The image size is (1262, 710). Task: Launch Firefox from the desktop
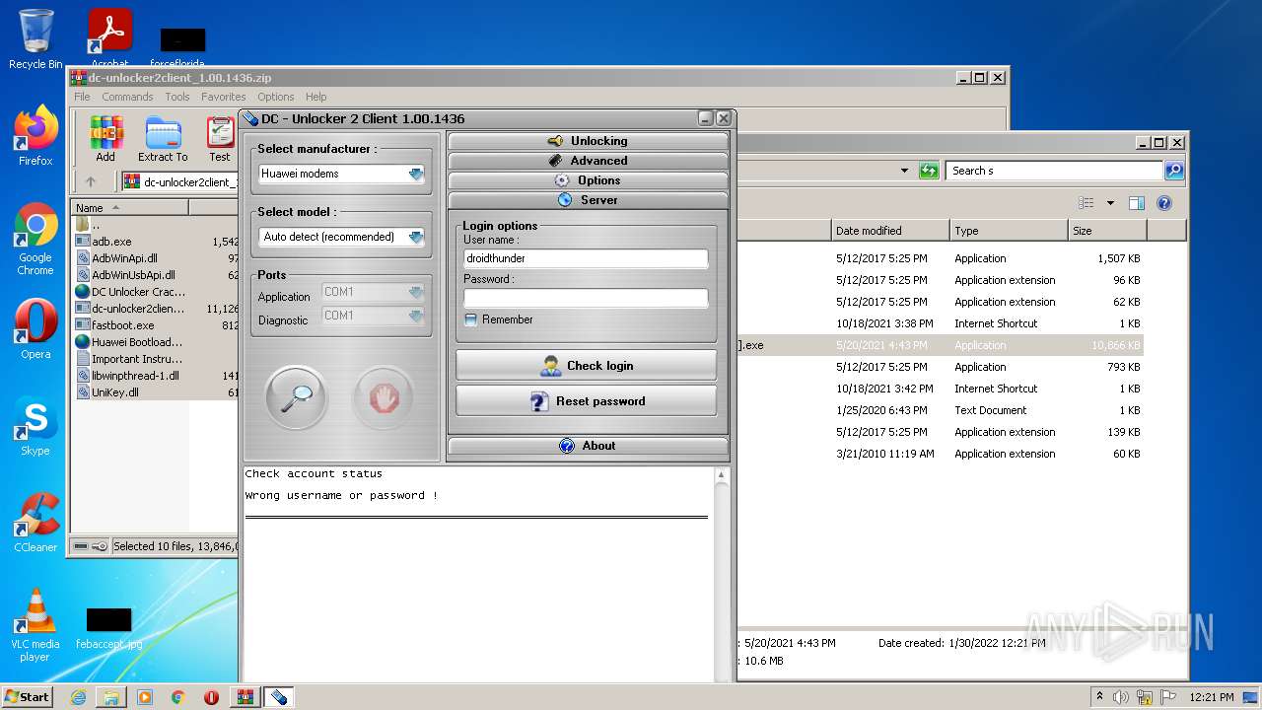pos(35,136)
